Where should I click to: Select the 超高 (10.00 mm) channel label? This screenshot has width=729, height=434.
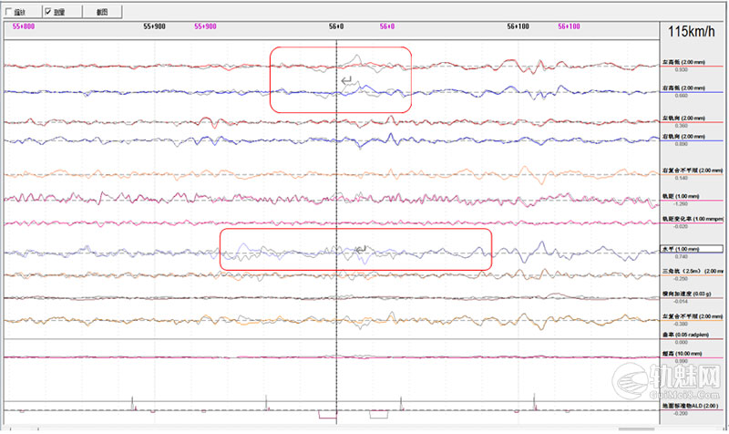[x=682, y=354]
